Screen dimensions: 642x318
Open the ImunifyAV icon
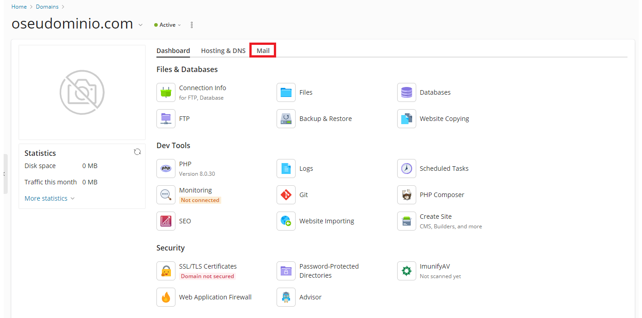[406, 271]
